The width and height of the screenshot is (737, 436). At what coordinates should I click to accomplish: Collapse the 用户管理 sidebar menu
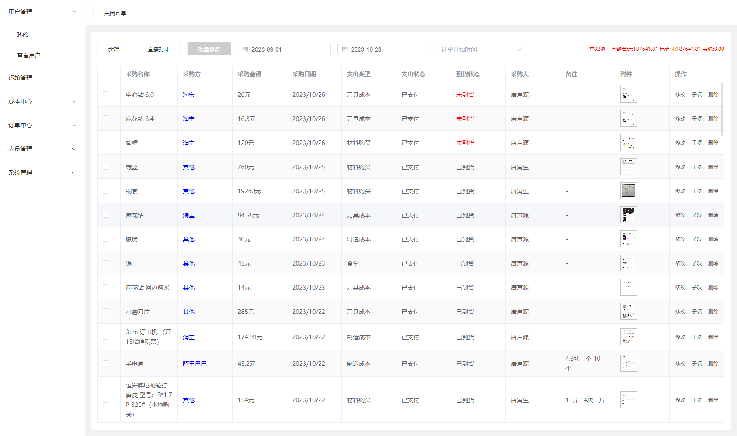pyautogui.click(x=42, y=12)
